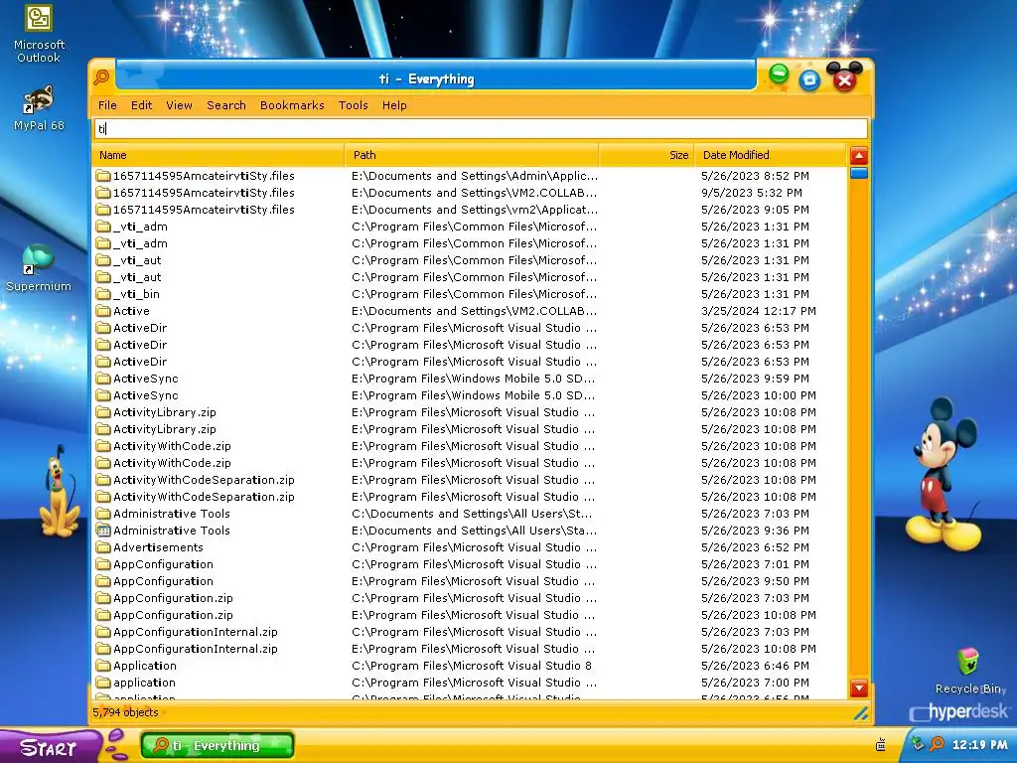The height and width of the screenshot is (763, 1017).
Task: Open the Recycle Bin desktop icon
Action: (968, 671)
